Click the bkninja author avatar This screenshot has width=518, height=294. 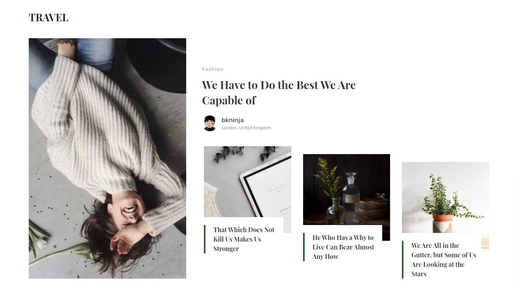pos(210,123)
